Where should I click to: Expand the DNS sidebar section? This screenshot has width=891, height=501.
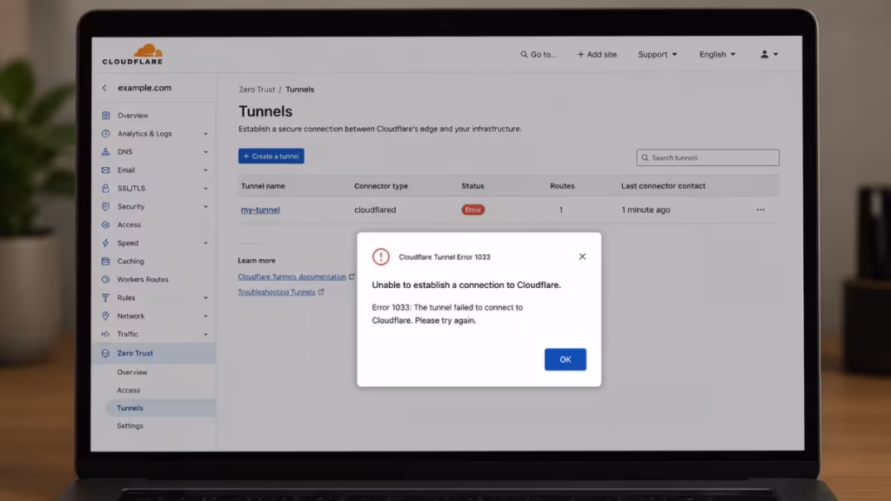(205, 152)
